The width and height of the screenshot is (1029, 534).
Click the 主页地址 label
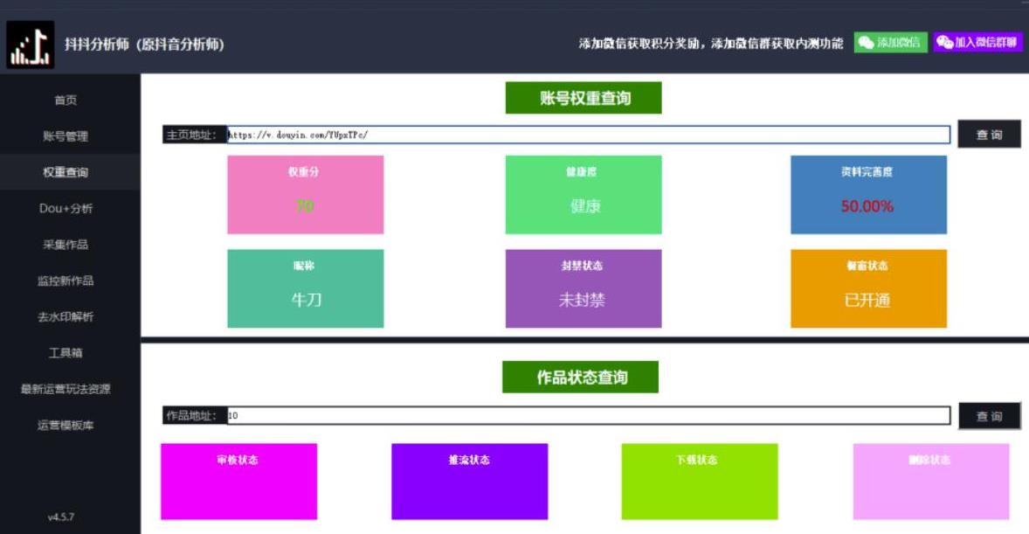[194, 135]
